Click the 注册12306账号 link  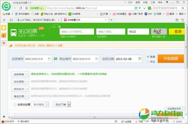click(x=68, y=37)
